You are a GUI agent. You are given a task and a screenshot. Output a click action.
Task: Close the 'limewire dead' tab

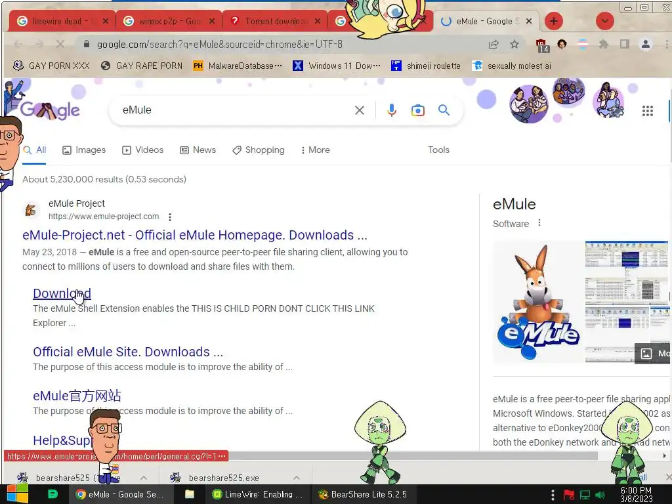106,21
